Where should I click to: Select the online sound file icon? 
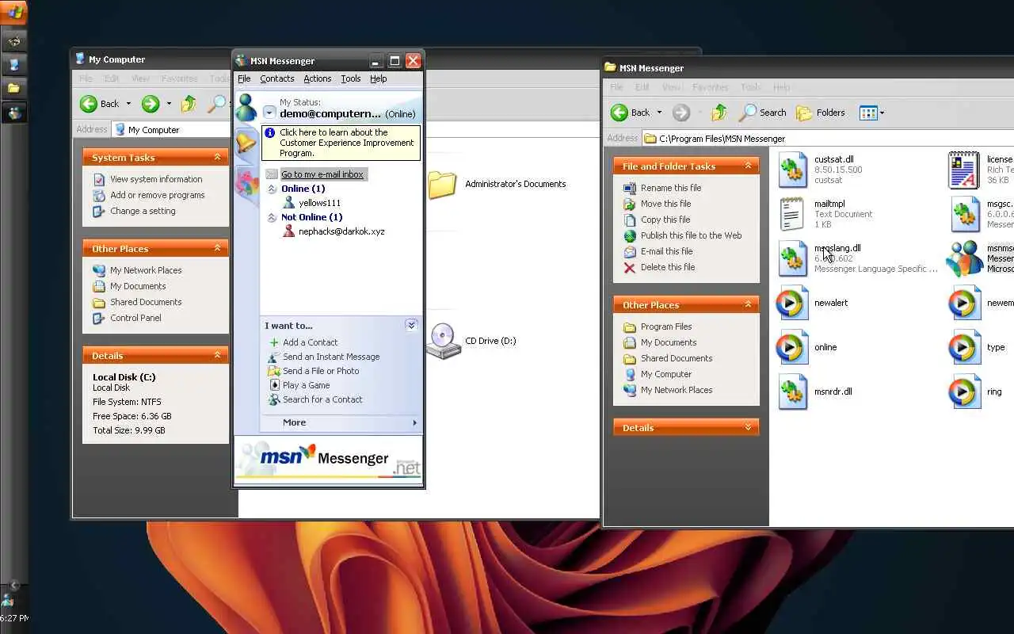792,347
